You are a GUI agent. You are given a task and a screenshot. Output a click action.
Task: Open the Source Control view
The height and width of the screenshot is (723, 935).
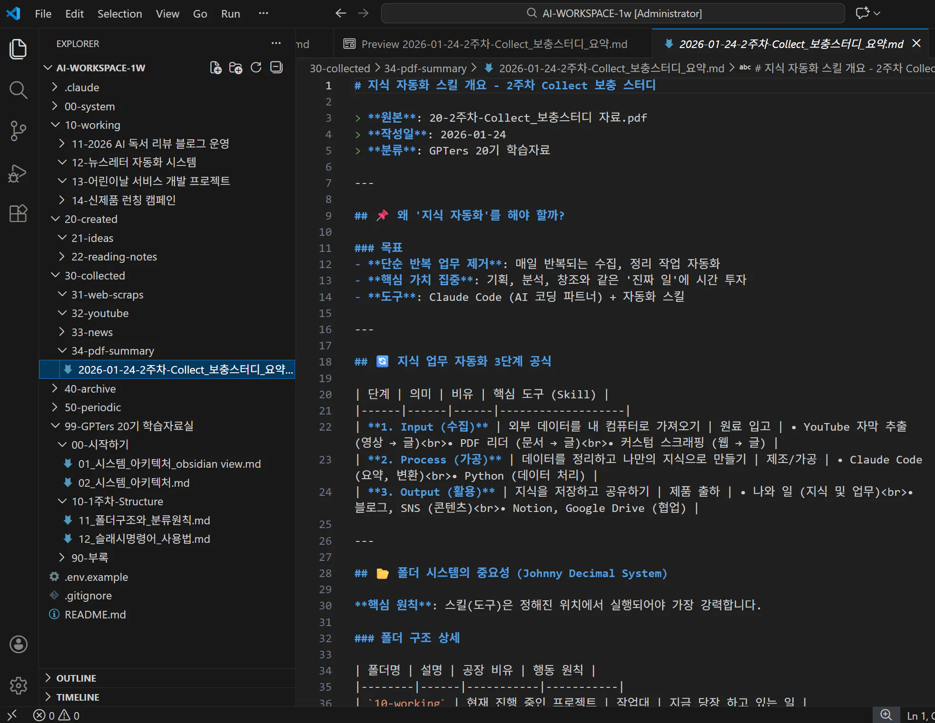(18, 131)
